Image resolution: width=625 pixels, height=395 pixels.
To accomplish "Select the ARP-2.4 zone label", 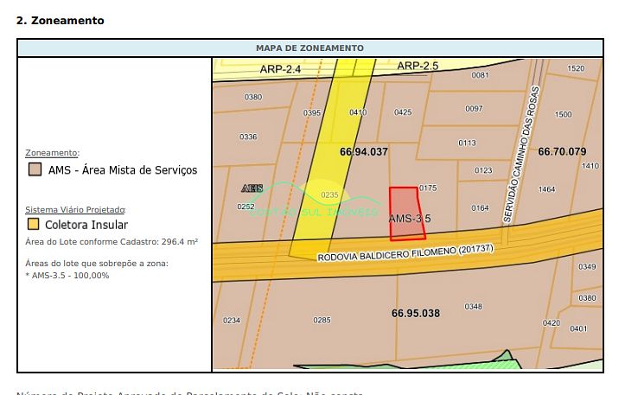I will [x=279, y=68].
